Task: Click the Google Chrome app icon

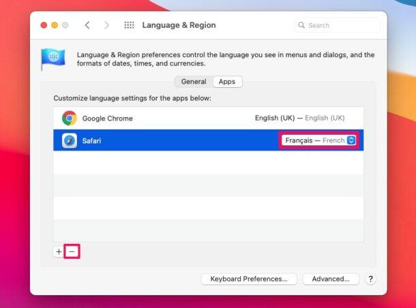Action: [70, 118]
